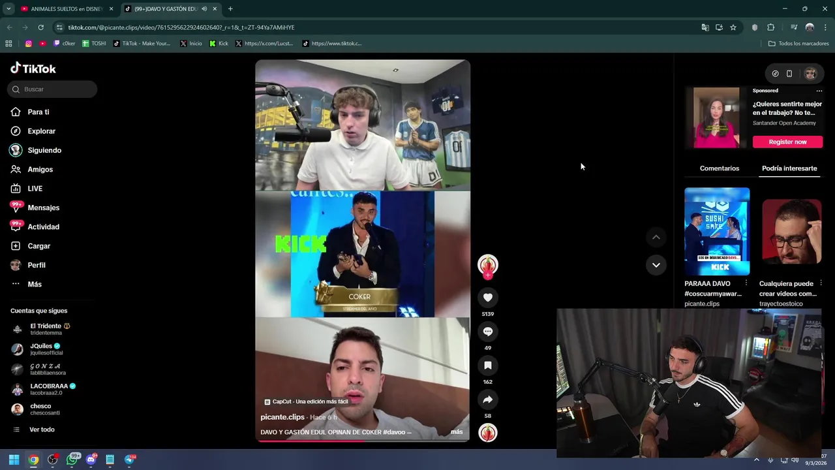Open the Extensions puzzle icon
Image resolution: width=835 pixels, height=470 pixels.
pos(771,27)
